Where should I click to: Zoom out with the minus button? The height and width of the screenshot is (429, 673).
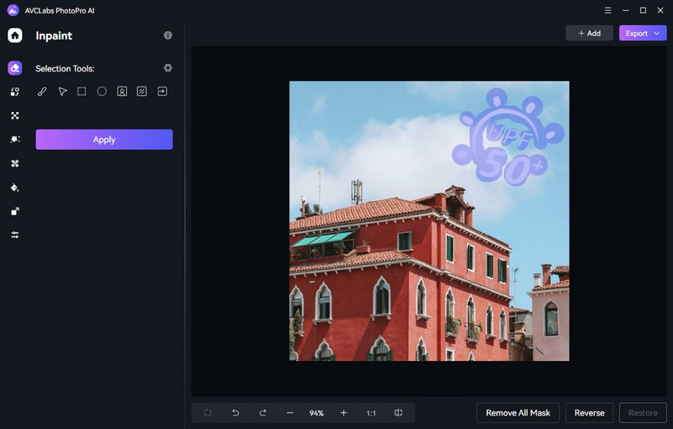point(289,413)
